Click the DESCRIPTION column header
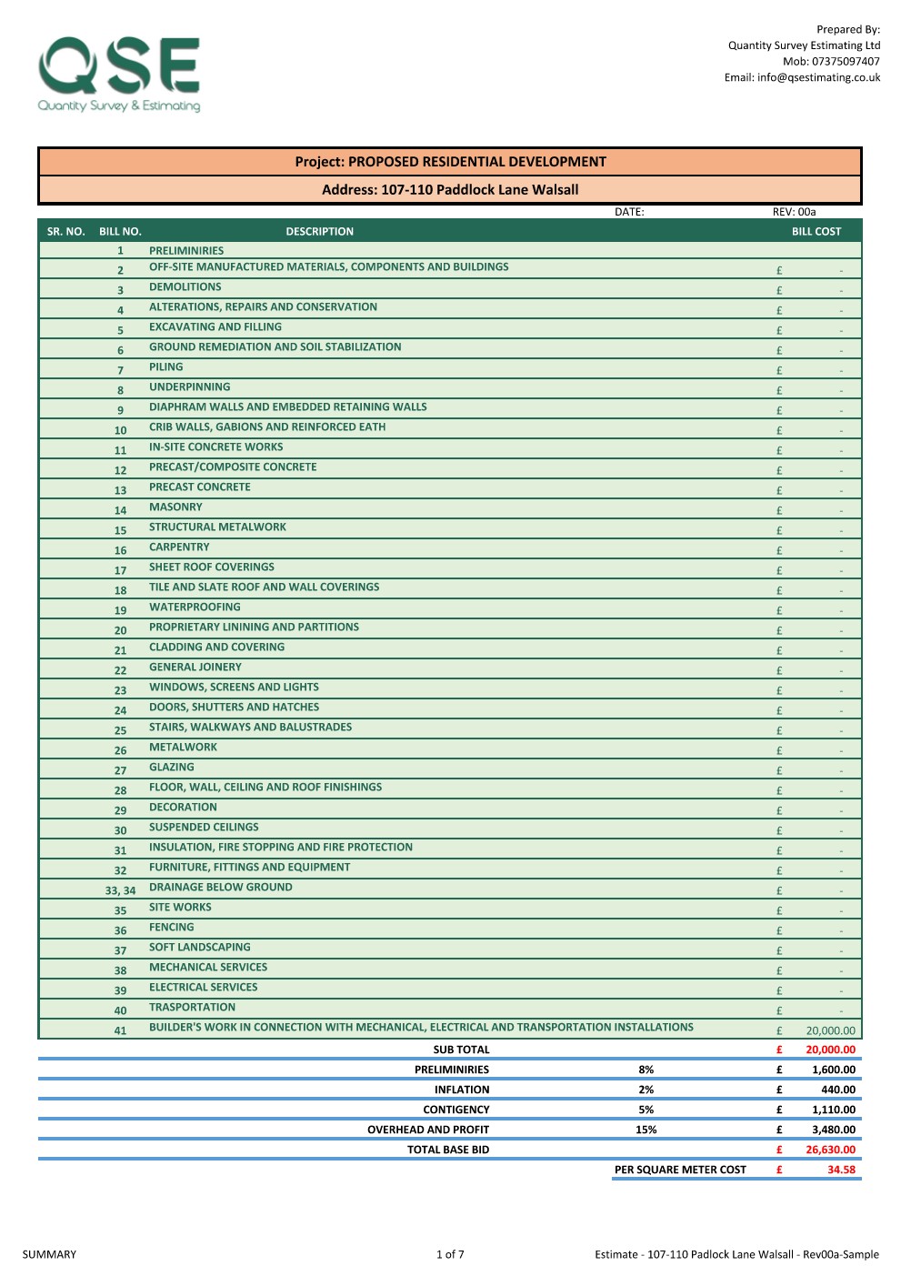 [x=318, y=231]
